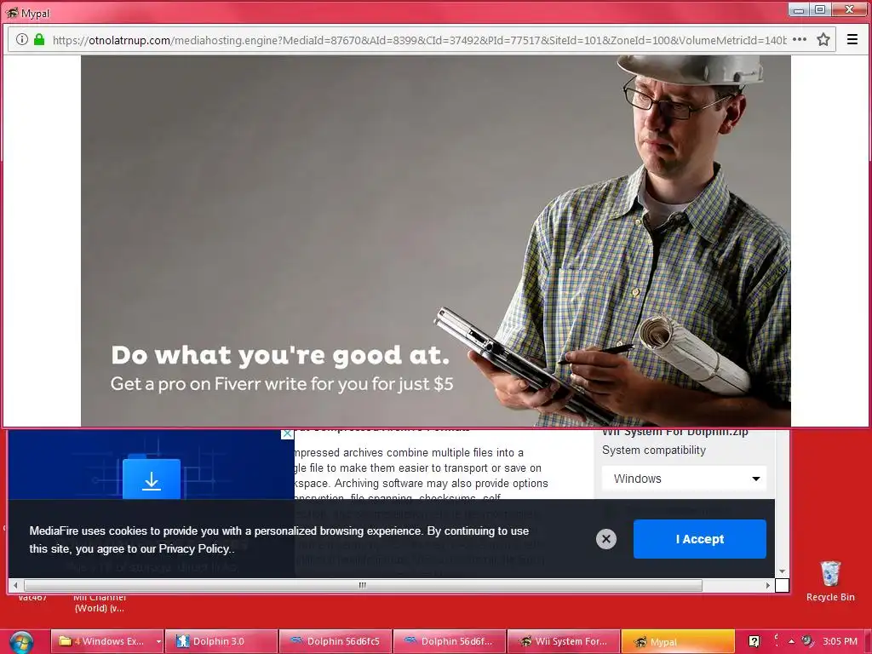Switch to Dolphin 56d6f... taskbar button

450,641
